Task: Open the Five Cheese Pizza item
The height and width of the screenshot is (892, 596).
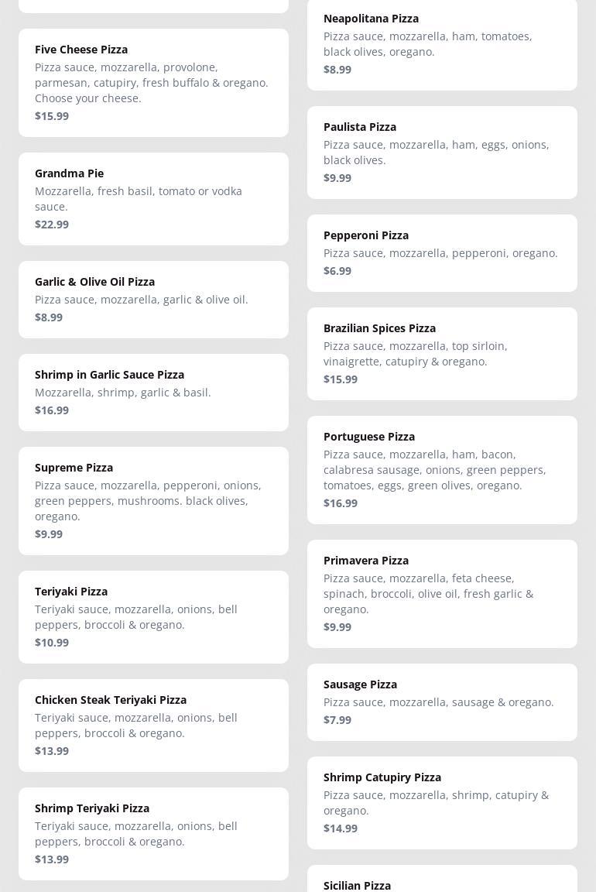Action: click(x=153, y=82)
